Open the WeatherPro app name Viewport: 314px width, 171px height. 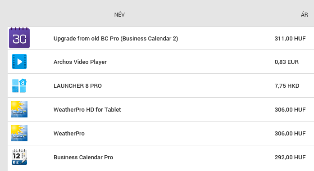[69, 133]
